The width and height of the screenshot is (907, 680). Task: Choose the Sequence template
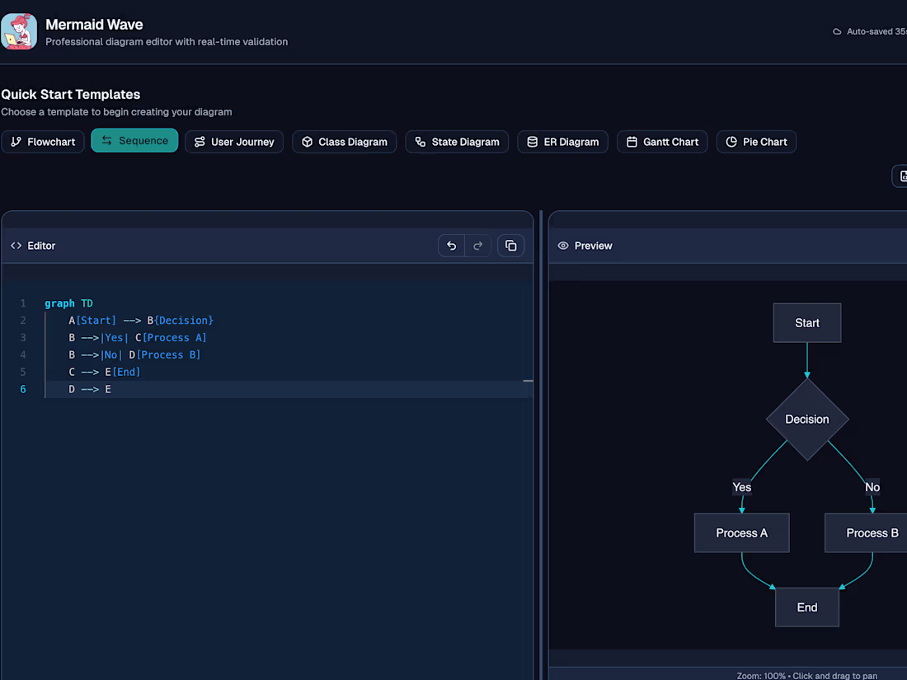[134, 141]
